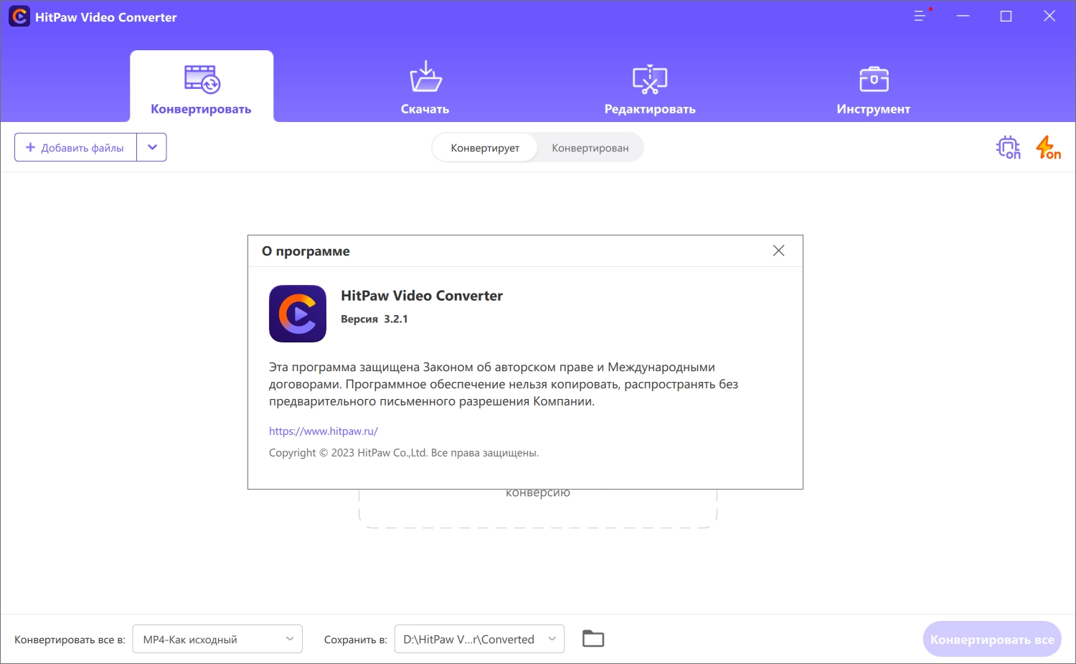This screenshot has width=1076, height=664.
Task: Click the HitPaw Video Converter title in dialog
Action: pos(422,296)
